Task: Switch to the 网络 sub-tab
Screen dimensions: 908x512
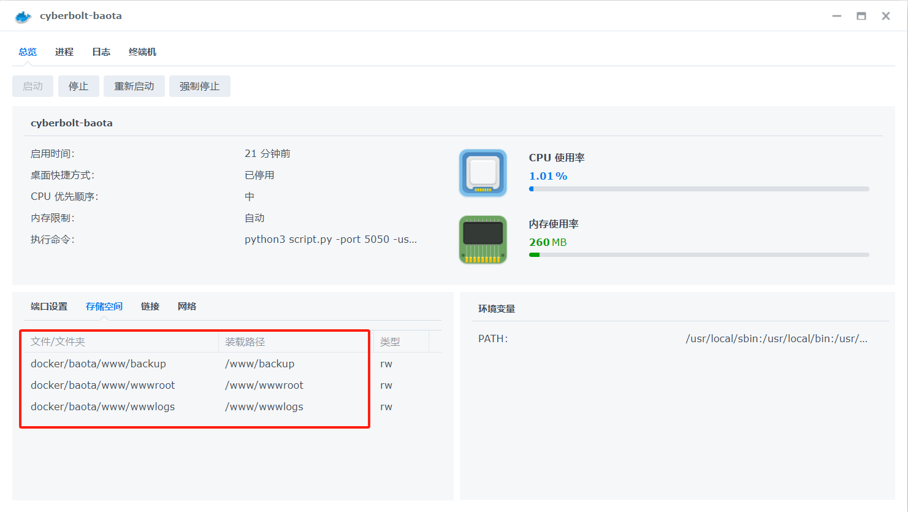Action: [187, 306]
